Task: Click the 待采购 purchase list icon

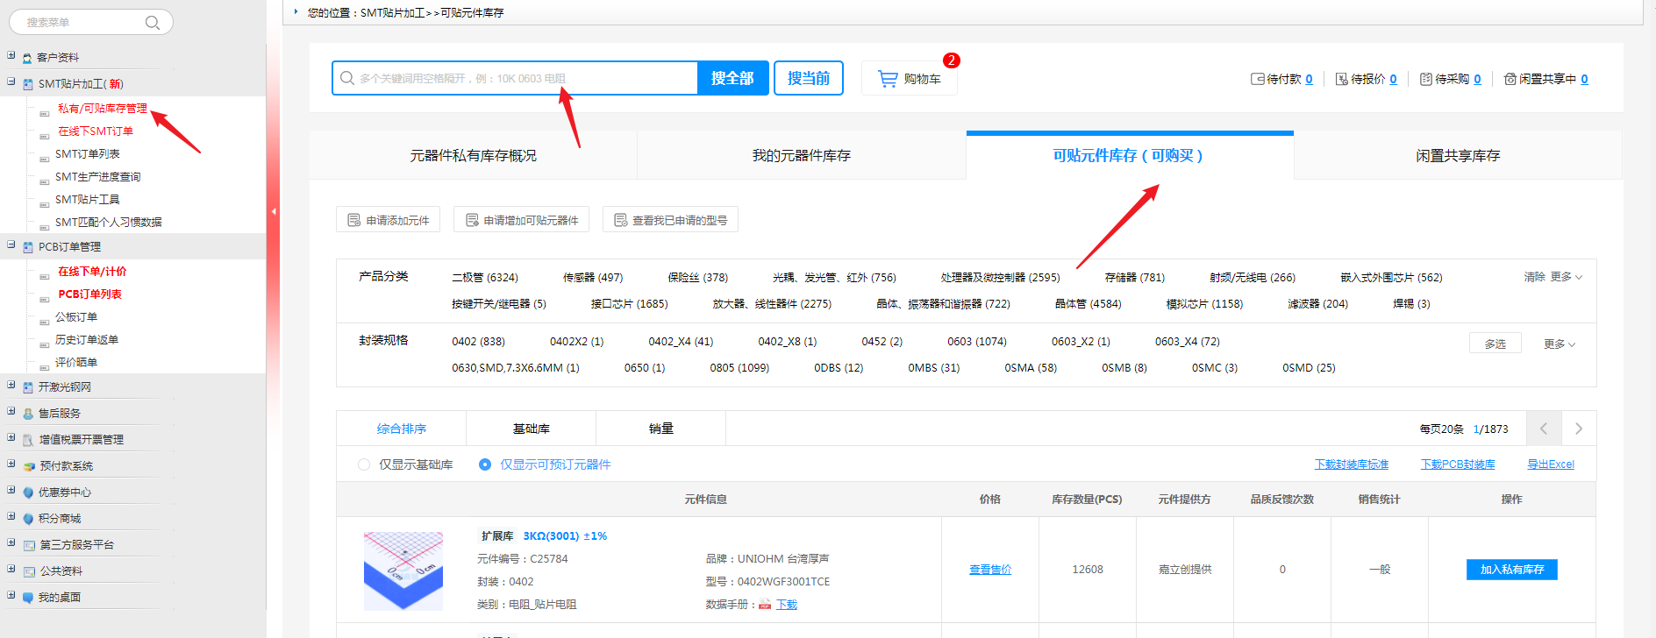Action: [x=1425, y=79]
